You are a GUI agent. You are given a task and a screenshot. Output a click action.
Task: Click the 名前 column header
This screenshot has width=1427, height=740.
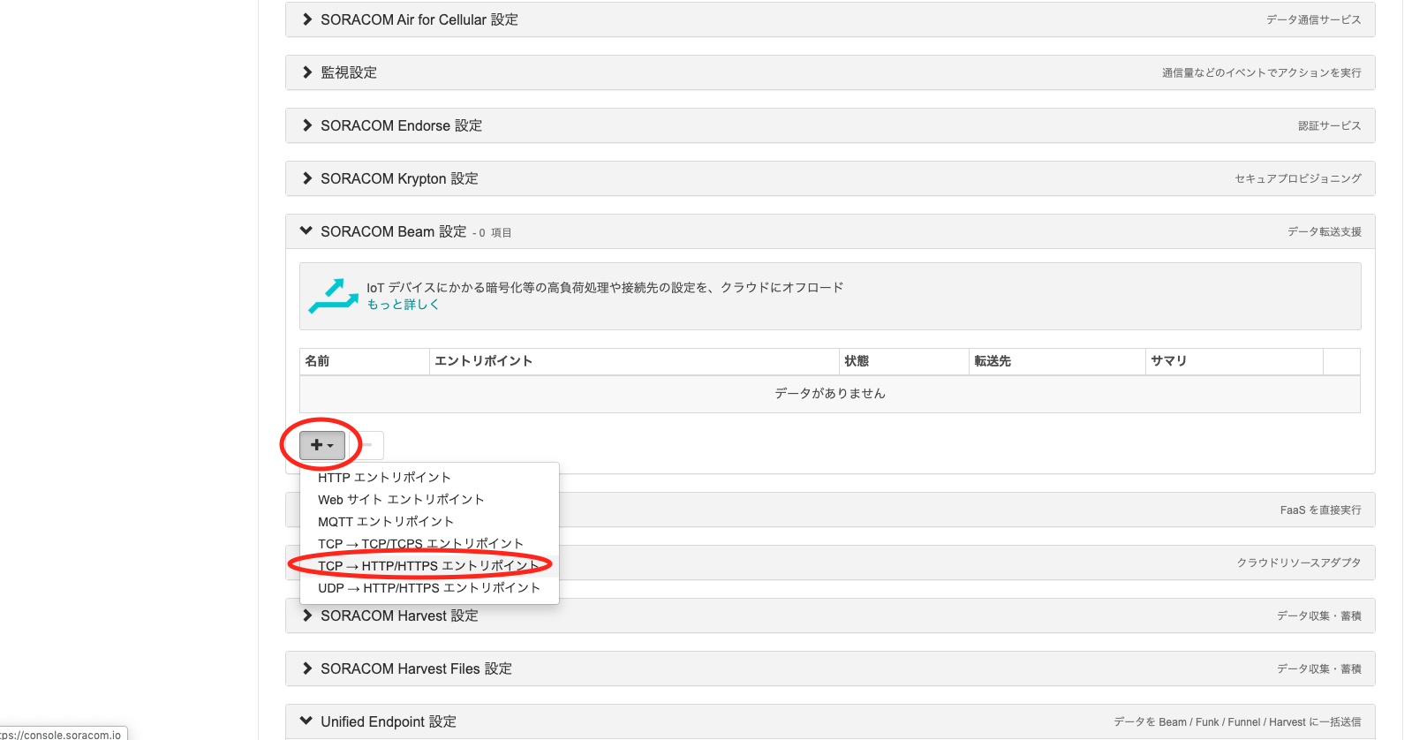coord(365,361)
